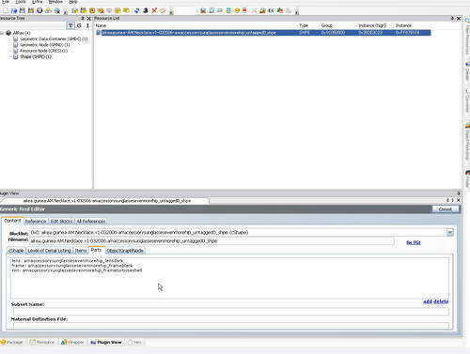Screen dimensions: 470x354
Task: Switch to the Hex bottom tab
Action: [134, 342]
